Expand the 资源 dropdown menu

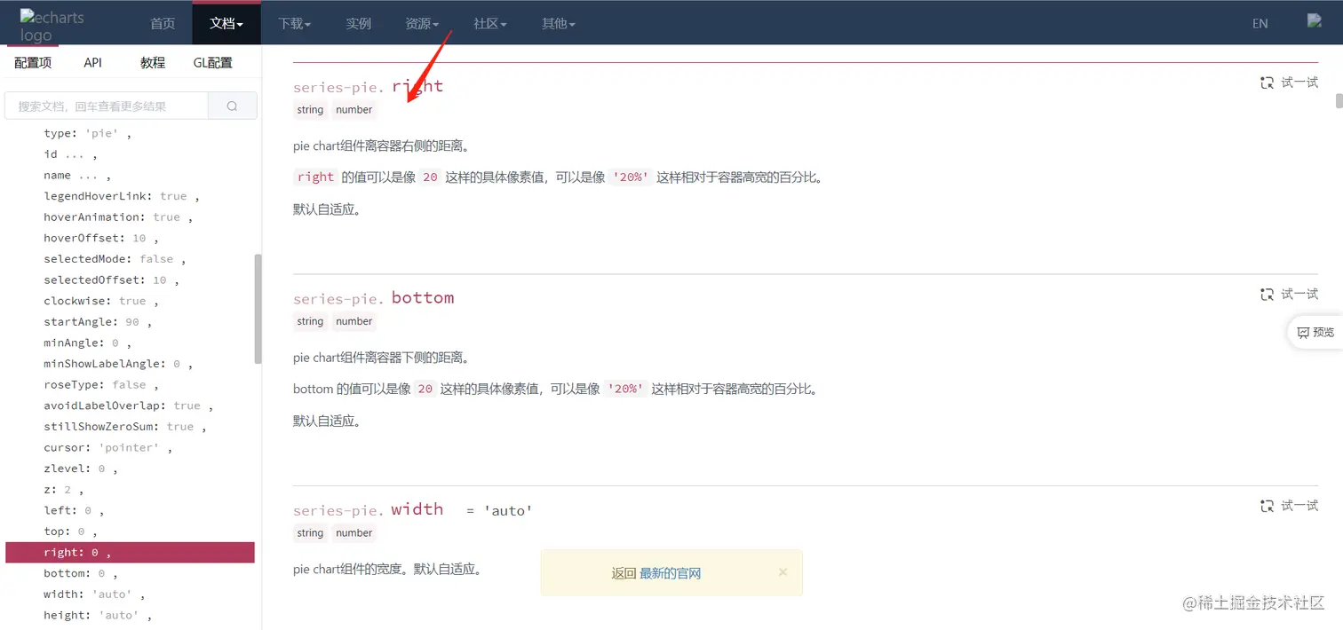pos(422,23)
